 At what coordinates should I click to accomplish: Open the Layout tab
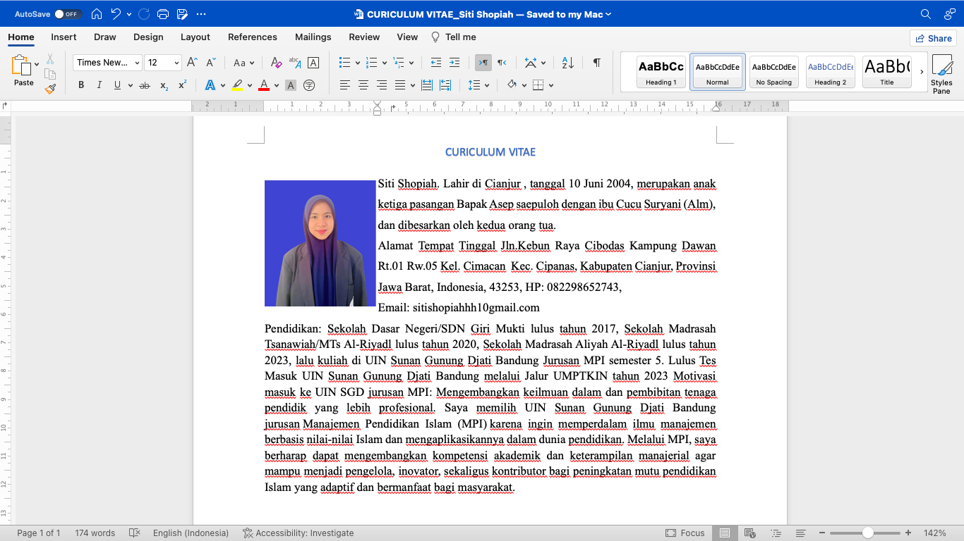coord(195,37)
